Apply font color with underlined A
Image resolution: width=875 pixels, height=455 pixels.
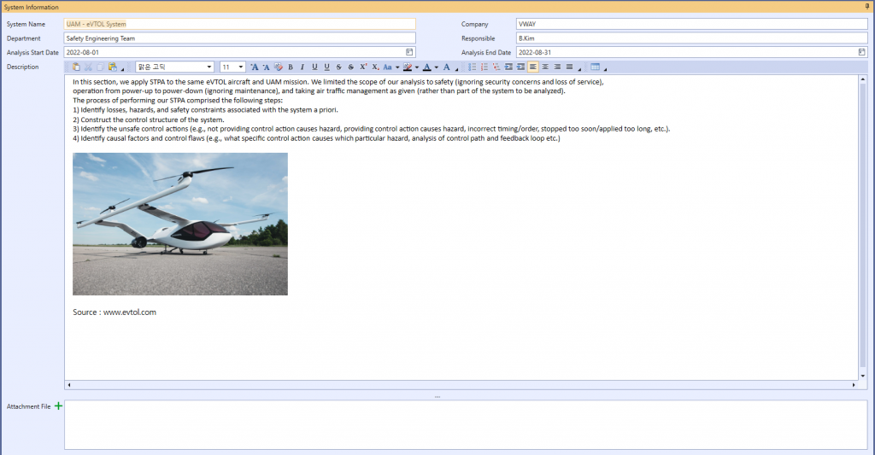coord(427,67)
